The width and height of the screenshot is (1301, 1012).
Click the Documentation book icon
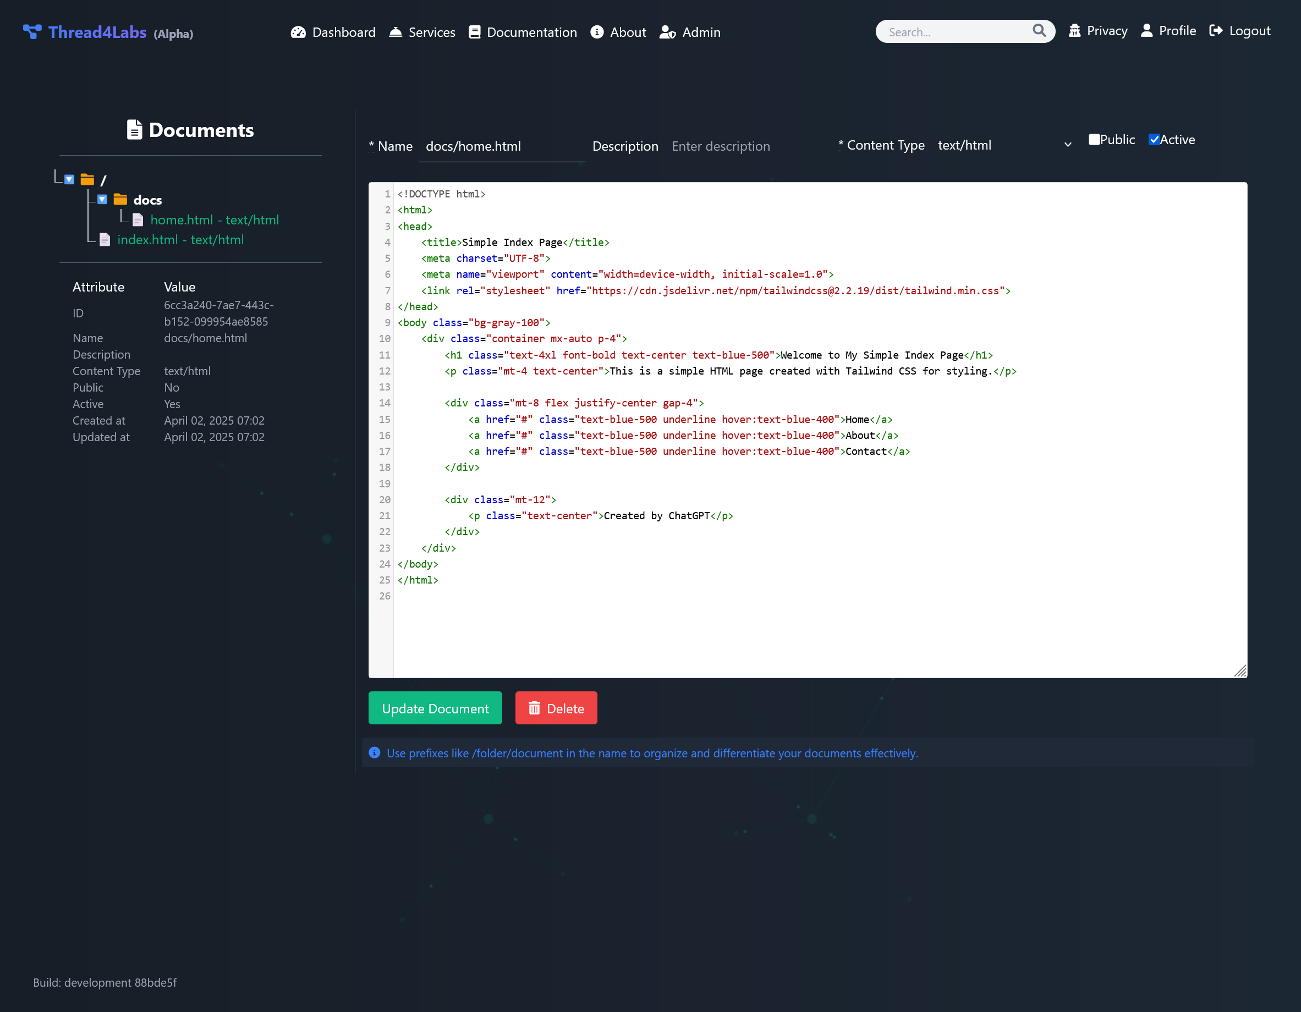click(x=474, y=32)
